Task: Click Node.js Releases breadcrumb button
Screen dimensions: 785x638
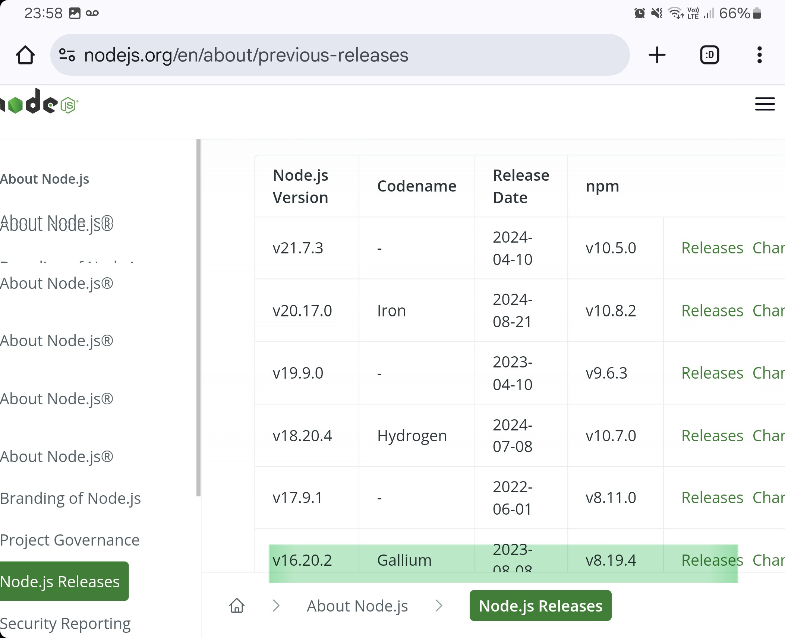Action: [x=540, y=606]
